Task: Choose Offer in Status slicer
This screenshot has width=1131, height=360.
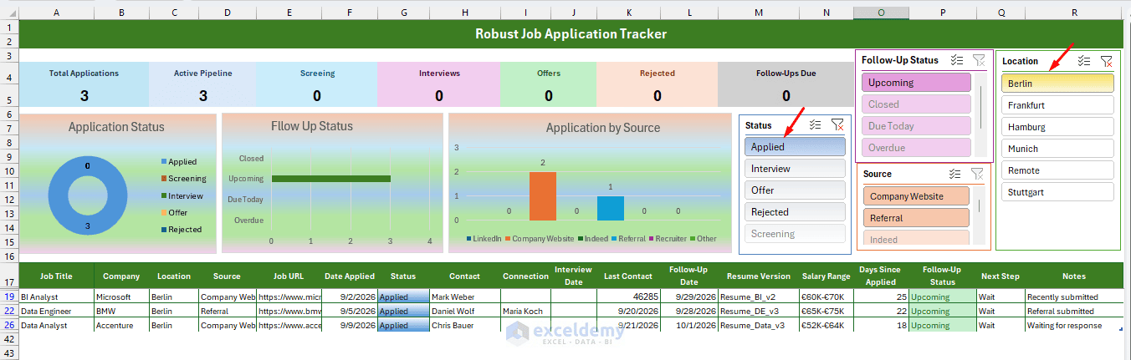Action: pos(795,190)
